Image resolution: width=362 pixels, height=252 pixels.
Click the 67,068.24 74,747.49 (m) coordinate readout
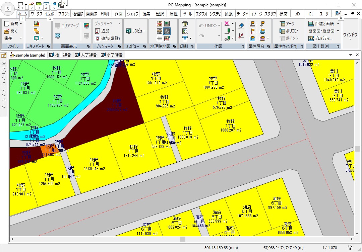(x=283, y=248)
